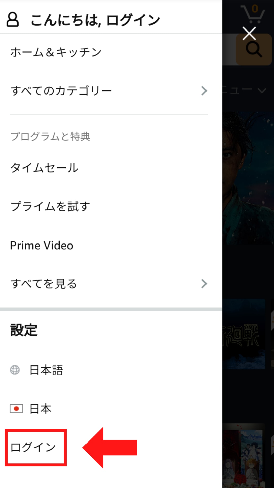
Task: Click the ログイン link at bottom
Action: pos(33,448)
